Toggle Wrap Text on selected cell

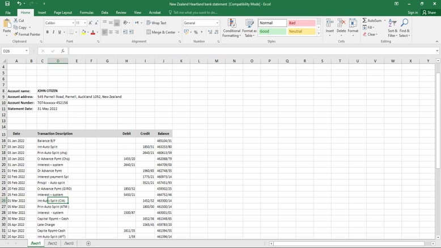click(x=156, y=23)
